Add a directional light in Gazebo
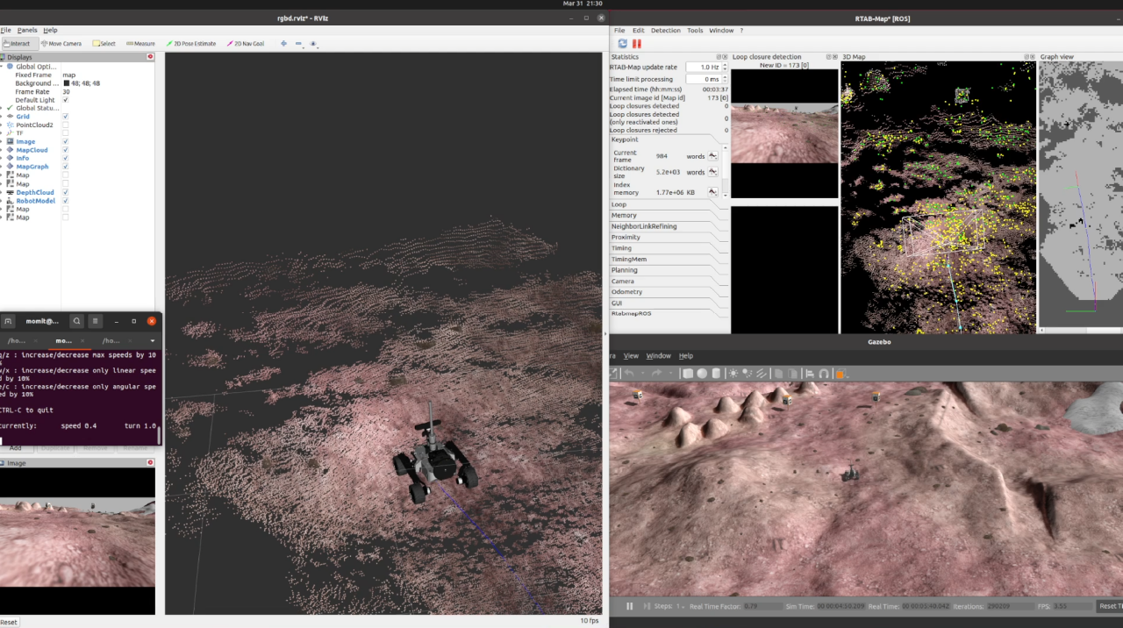 tap(762, 374)
